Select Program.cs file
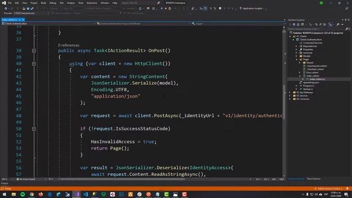The width and height of the screenshot is (352, 198). click(x=309, y=86)
